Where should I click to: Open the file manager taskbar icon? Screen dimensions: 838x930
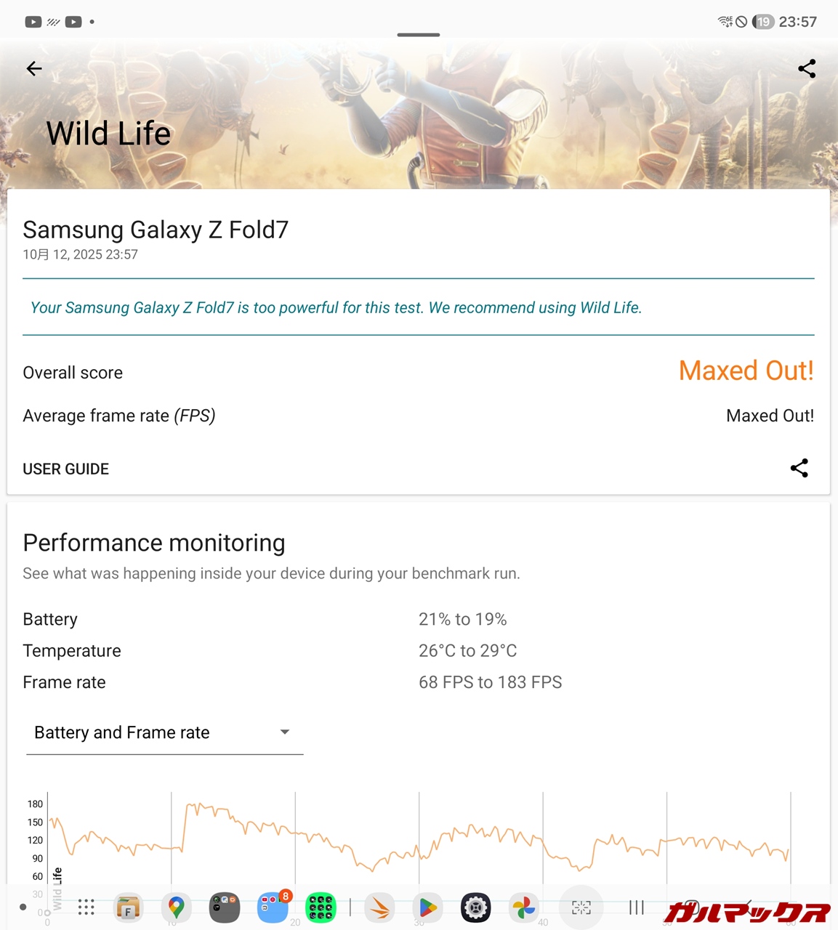click(x=128, y=907)
